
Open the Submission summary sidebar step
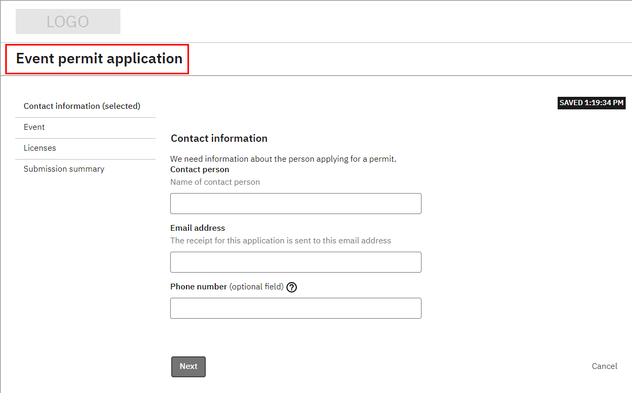[x=64, y=169]
